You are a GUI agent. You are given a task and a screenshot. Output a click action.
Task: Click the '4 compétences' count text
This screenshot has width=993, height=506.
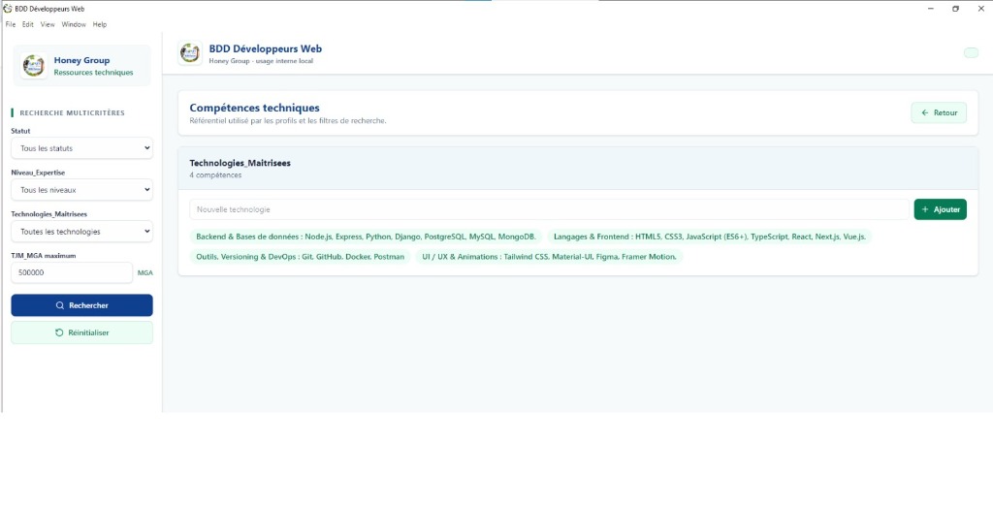215,175
